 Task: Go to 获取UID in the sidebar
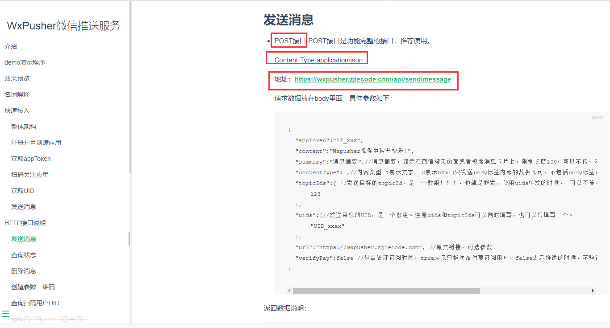click(23, 191)
